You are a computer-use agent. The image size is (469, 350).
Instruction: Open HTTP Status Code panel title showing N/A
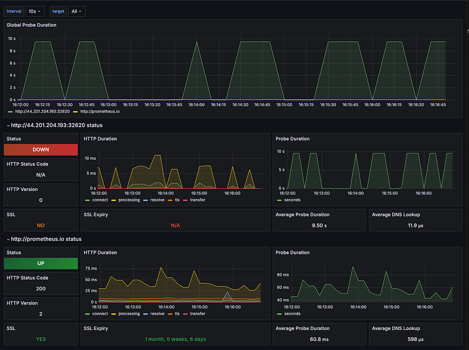(x=27, y=164)
